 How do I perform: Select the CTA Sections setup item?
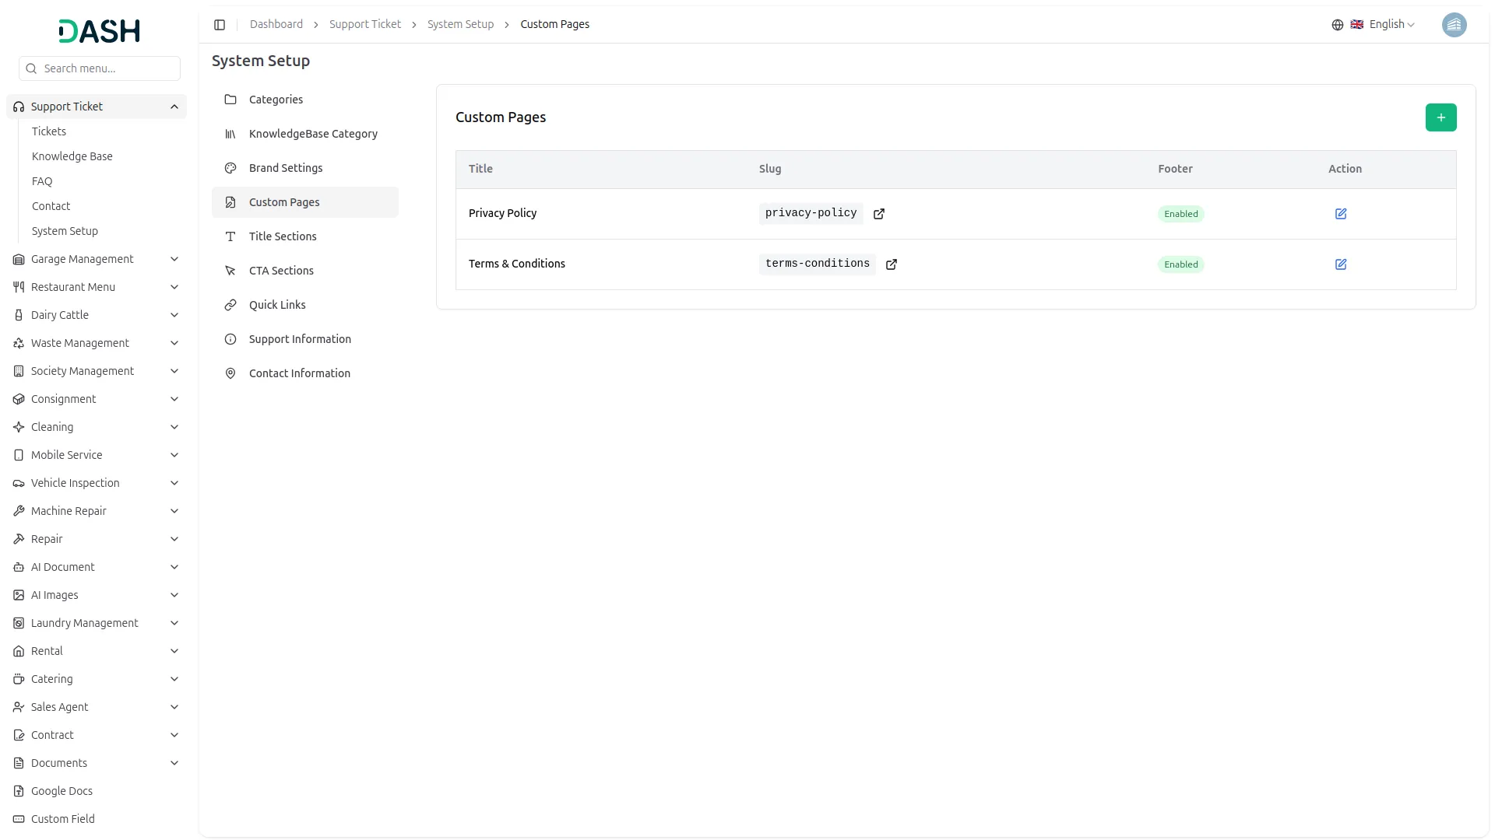[x=281, y=271]
